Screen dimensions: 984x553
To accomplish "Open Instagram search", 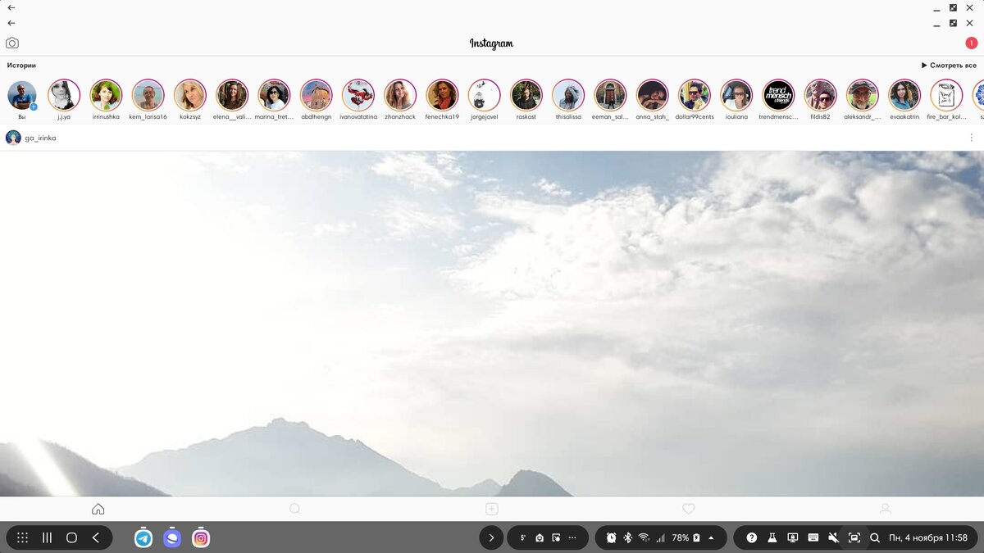I will point(294,508).
